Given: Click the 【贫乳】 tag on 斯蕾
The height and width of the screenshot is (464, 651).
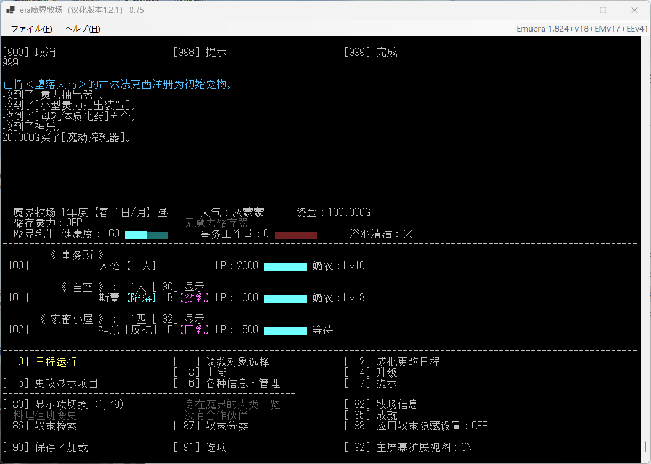Looking at the screenshot, I should click(x=194, y=298).
